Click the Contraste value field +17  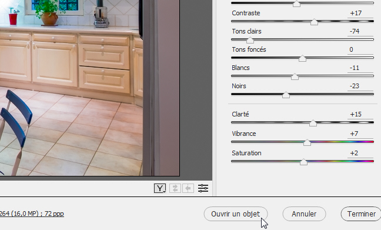[x=360, y=13]
